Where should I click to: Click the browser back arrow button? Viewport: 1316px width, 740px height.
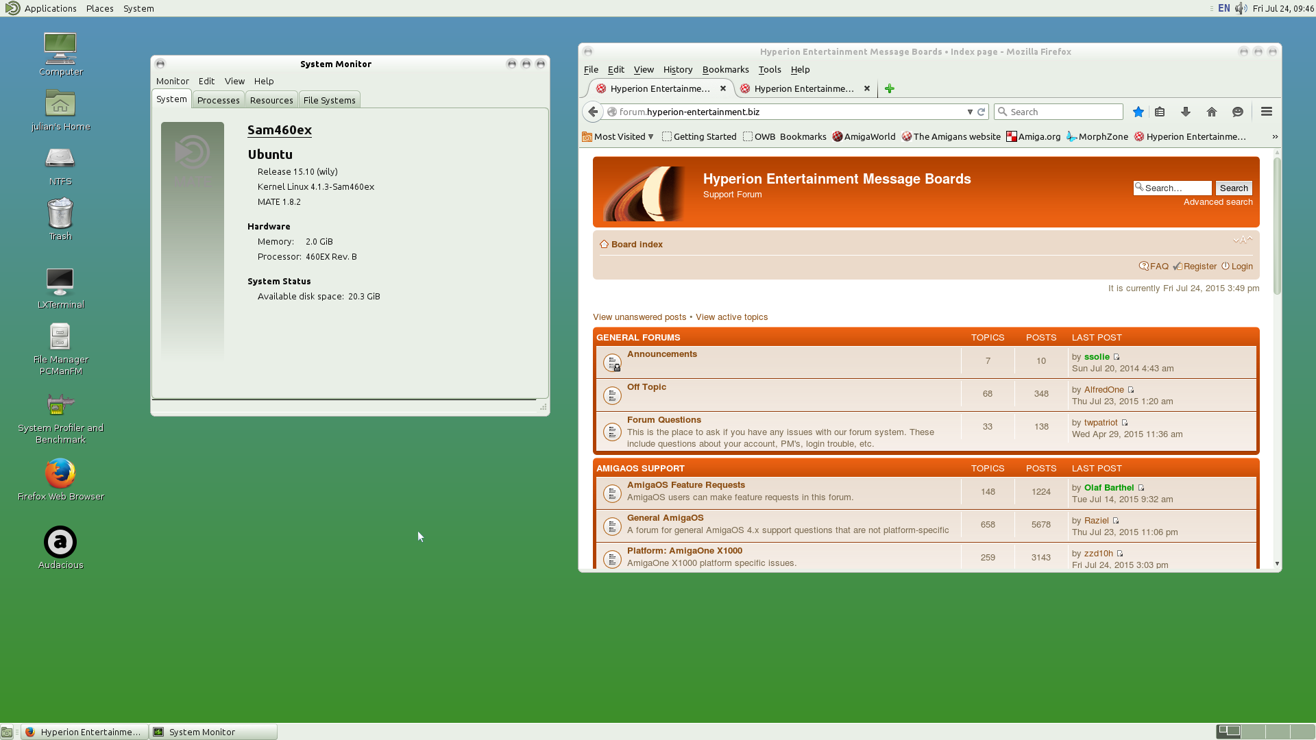tap(593, 112)
